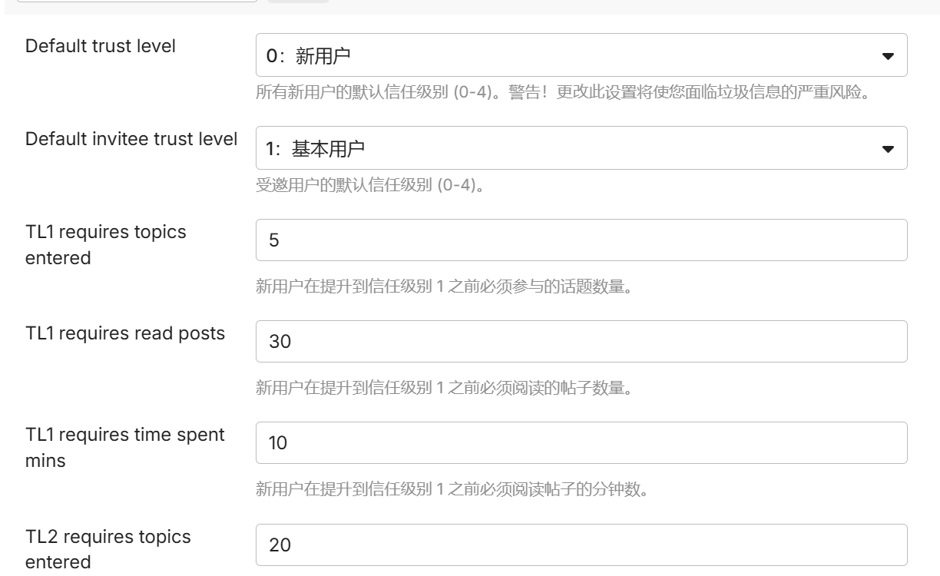Click the Default invitee trust level label
The image size is (940, 576).
click(x=131, y=139)
